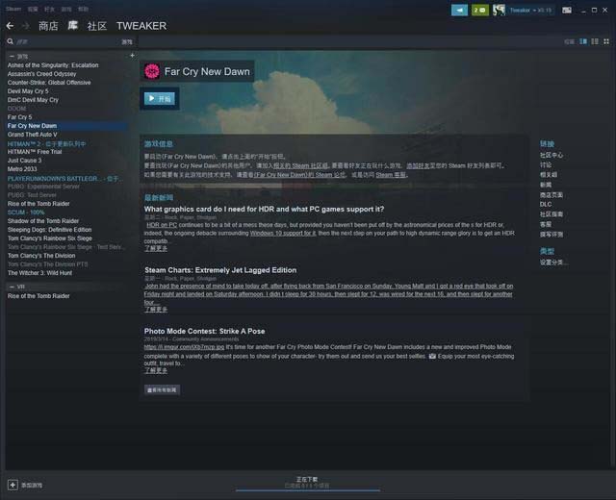The width and height of the screenshot is (616, 500).
Task: Open the 'Windows 10 support for it' link
Action: click(283, 233)
